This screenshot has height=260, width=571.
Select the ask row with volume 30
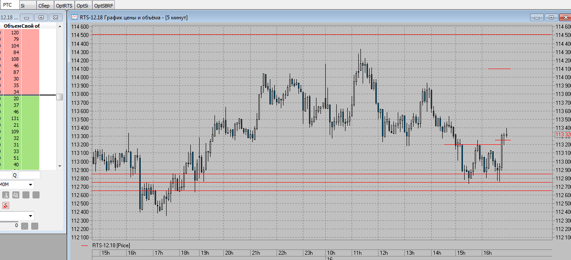pos(20,79)
